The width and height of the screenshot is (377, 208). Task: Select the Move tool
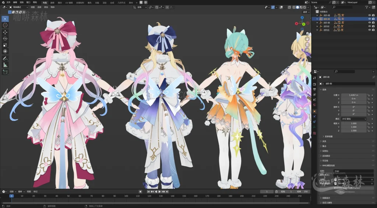tap(5, 32)
